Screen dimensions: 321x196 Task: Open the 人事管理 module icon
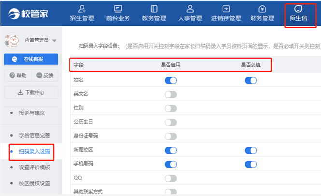click(190, 9)
